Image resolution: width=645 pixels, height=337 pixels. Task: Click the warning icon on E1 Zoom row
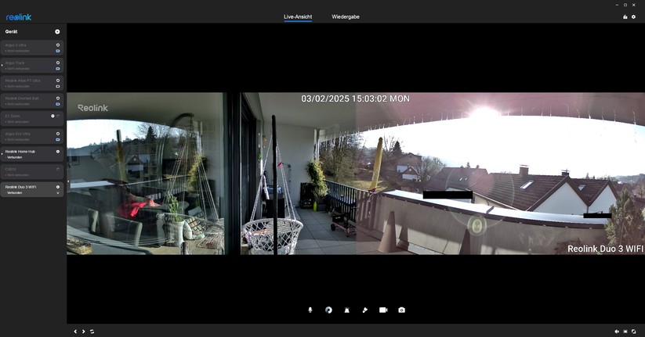coord(53,117)
